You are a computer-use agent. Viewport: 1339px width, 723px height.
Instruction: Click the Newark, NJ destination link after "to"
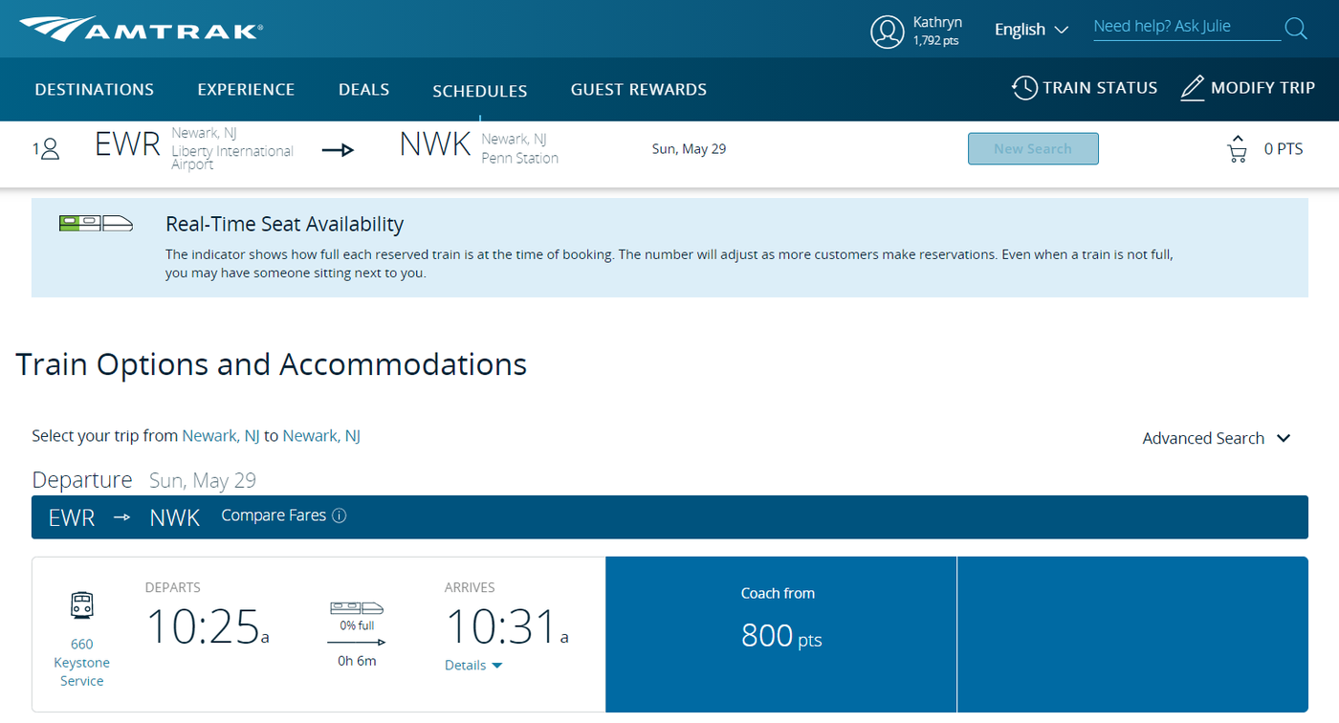(x=321, y=435)
